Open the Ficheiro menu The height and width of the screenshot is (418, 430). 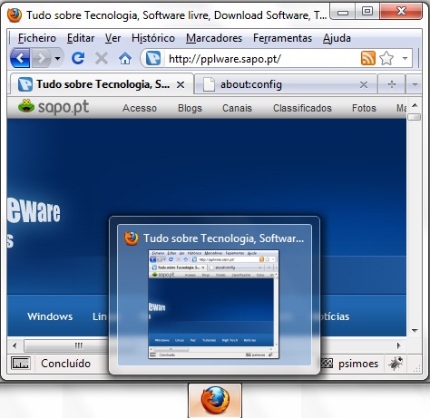[x=37, y=38]
